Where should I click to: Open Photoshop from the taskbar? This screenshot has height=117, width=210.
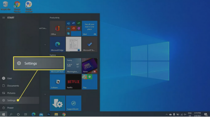click(x=49, y=114)
